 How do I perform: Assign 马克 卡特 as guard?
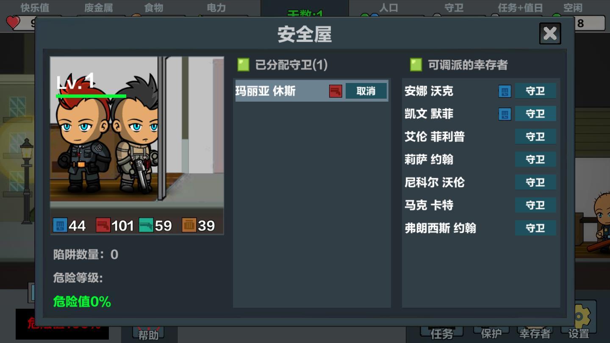(x=535, y=205)
